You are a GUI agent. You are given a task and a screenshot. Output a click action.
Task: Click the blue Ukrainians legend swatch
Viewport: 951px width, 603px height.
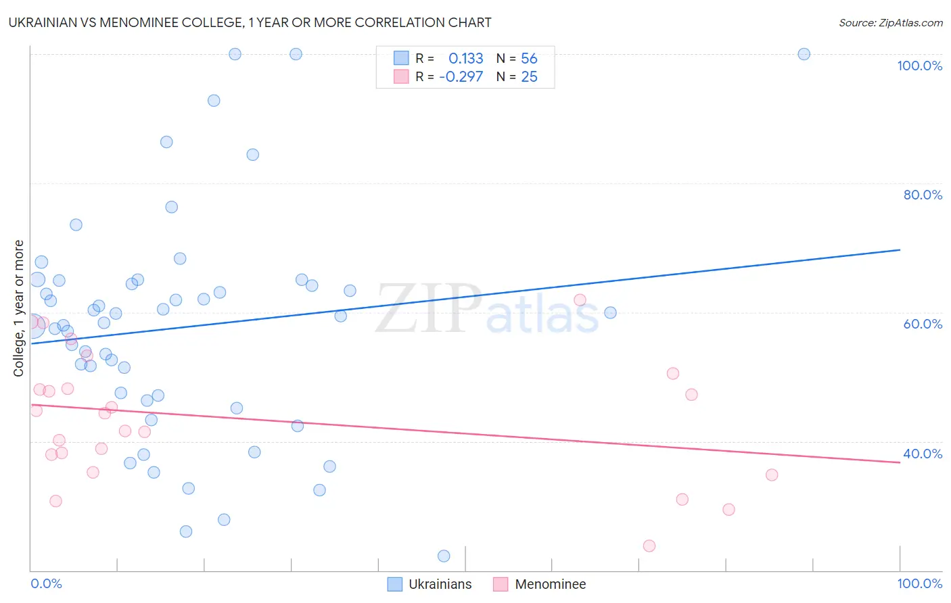click(x=395, y=584)
